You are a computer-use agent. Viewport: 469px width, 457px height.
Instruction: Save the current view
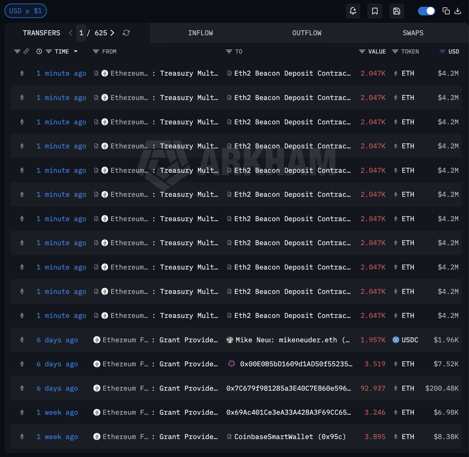[x=397, y=11]
